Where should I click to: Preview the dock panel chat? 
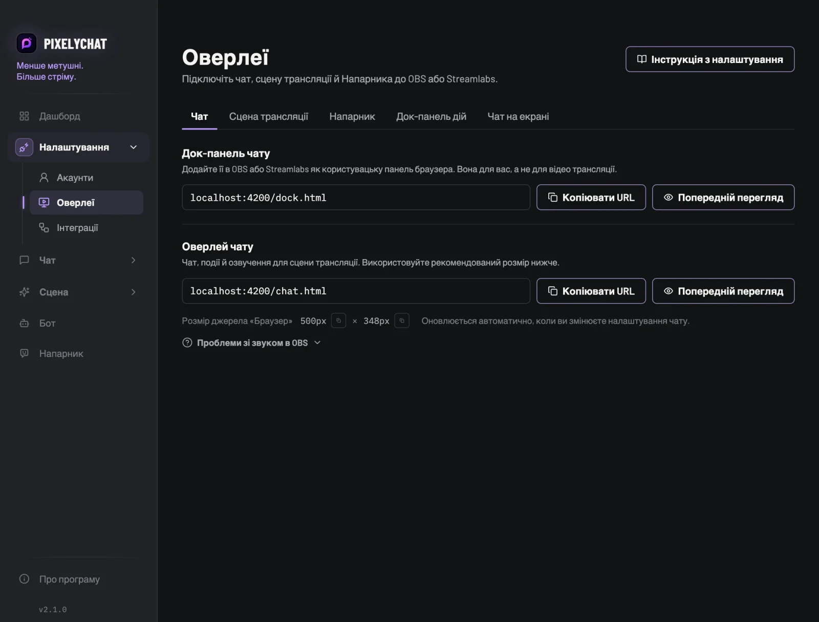click(x=723, y=198)
